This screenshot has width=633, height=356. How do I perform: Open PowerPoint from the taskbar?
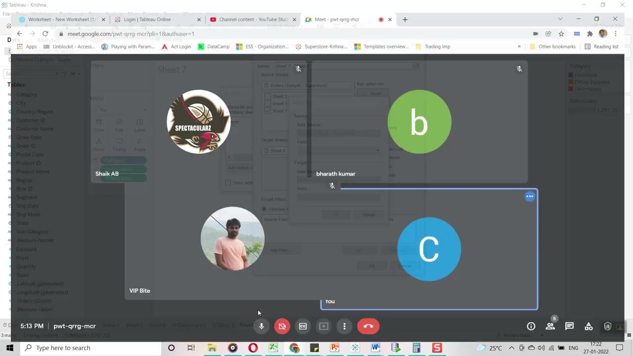click(335, 348)
